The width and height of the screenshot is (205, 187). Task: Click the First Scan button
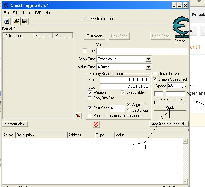95,36
